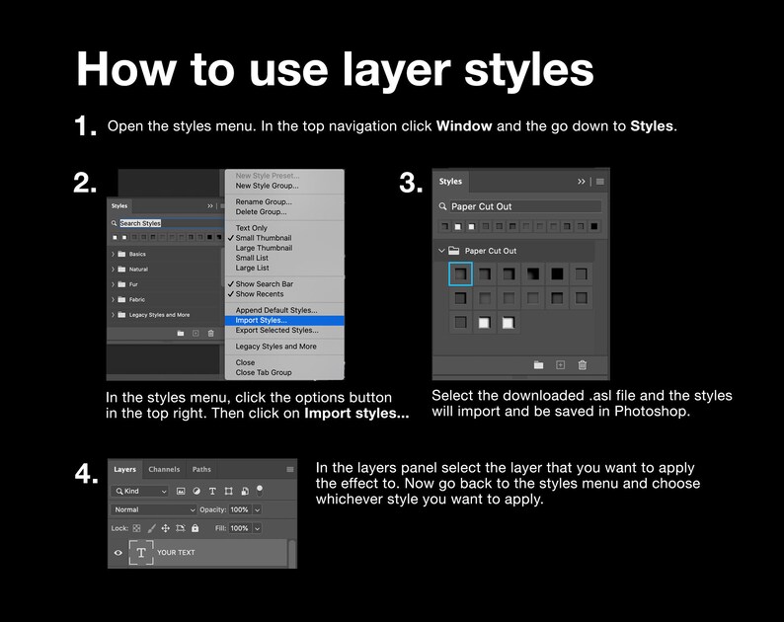Click the search magnifier in the Paper Cut Out panel
This screenshot has width=784, height=622.
pyautogui.click(x=442, y=206)
